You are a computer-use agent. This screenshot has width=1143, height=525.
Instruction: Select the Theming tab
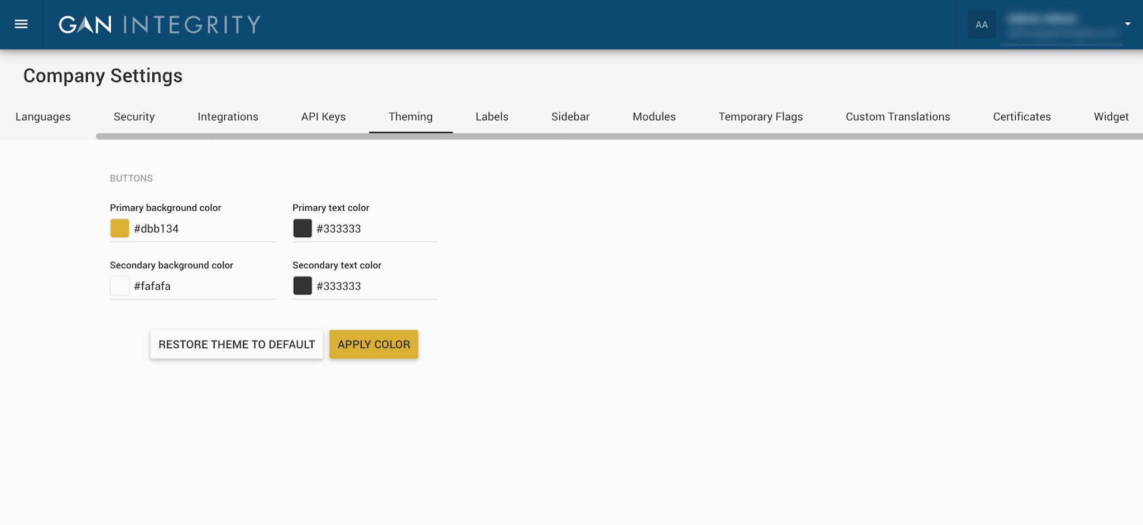pos(410,116)
